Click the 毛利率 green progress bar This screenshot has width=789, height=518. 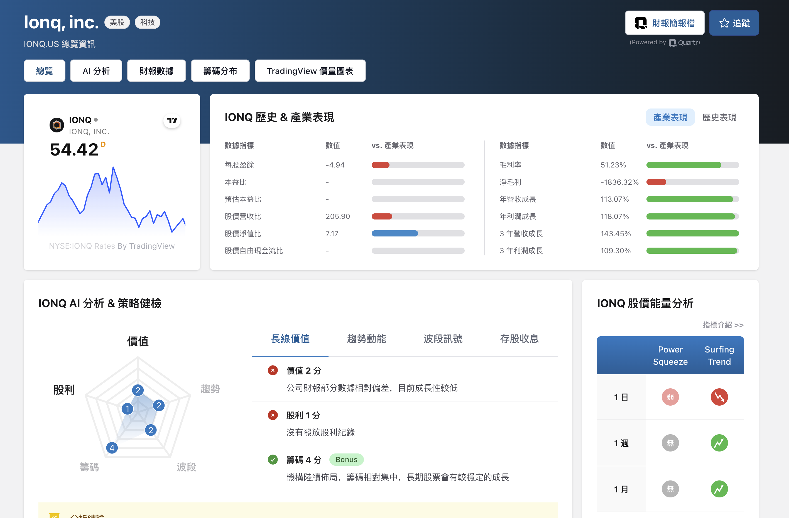683,165
